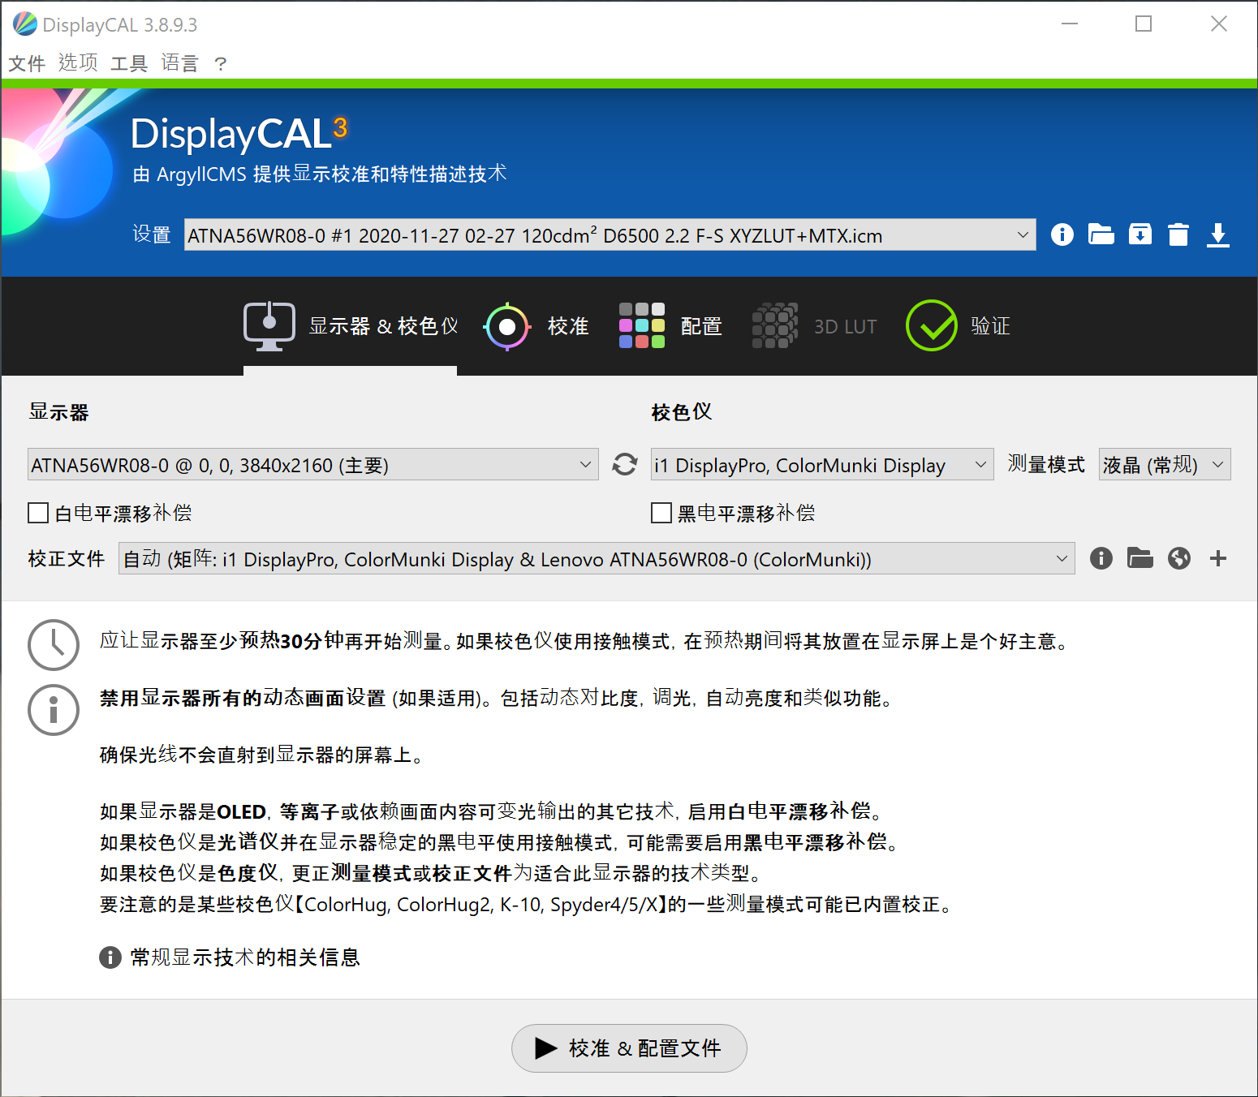This screenshot has height=1097, width=1258.
Task: Browse for correction file folder icon
Action: click(x=1140, y=558)
